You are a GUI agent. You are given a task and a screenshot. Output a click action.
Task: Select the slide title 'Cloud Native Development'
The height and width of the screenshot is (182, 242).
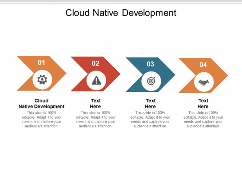pos(121,13)
